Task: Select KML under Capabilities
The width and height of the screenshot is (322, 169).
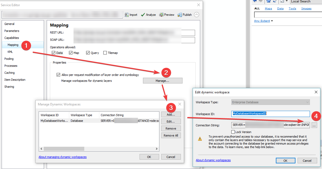Action: [10, 52]
